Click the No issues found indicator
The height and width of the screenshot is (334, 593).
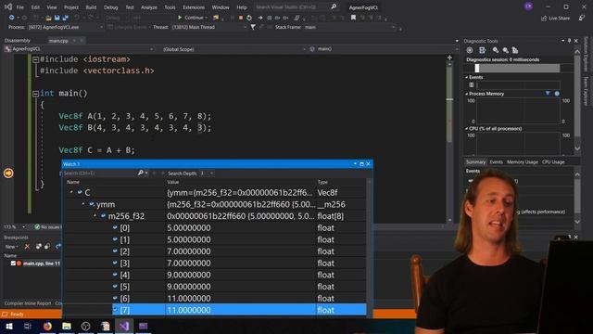pyautogui.click(x=47, y=226)
